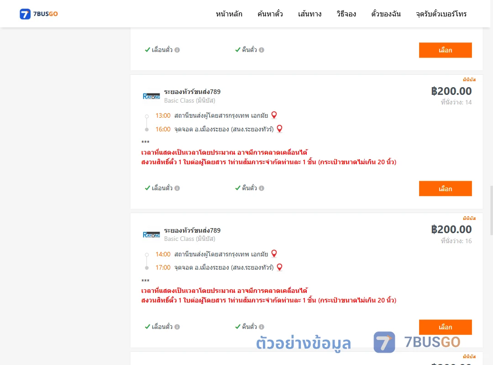The image size is (493, 365).
Task: Click ที่นั่งว่าง: 16 seat count
Action: click(x=456, y=241)
